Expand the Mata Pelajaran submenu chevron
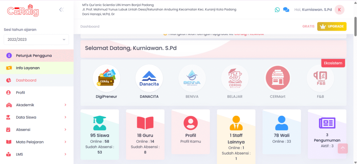The height and width of the screenshot is (164, 357). (65, 142)
